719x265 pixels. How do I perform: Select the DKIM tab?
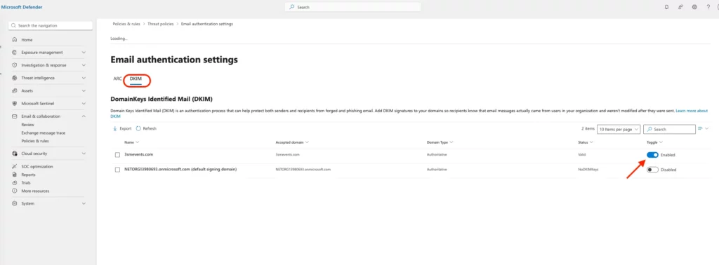click(x=136, y=79)
